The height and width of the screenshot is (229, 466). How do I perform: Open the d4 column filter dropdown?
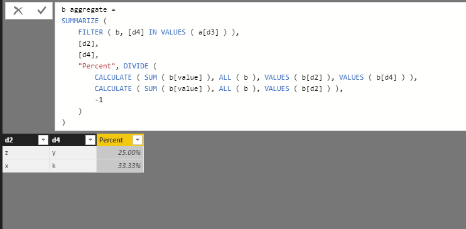point(90,140)
